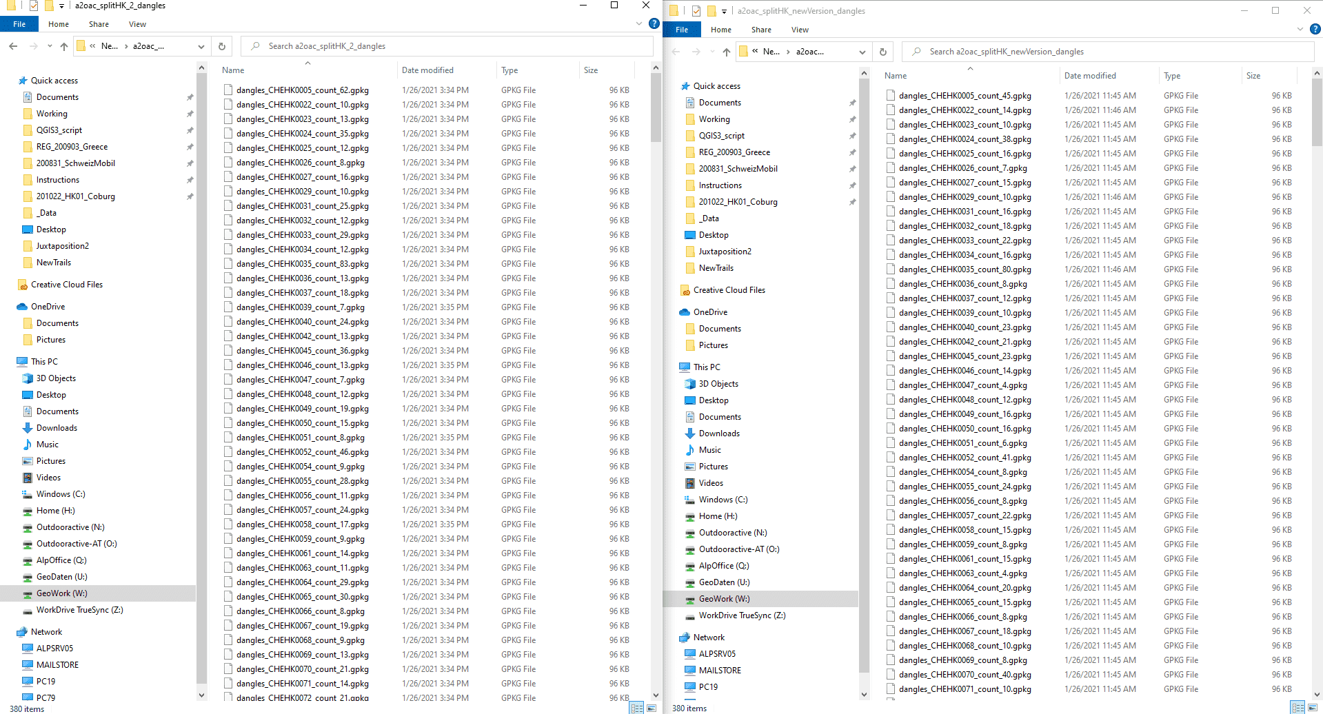The width and height of the screenshot is (1323, 714).
Task: Open AlpOffice (Q:) drive in the right window
Action: (724, 566)
